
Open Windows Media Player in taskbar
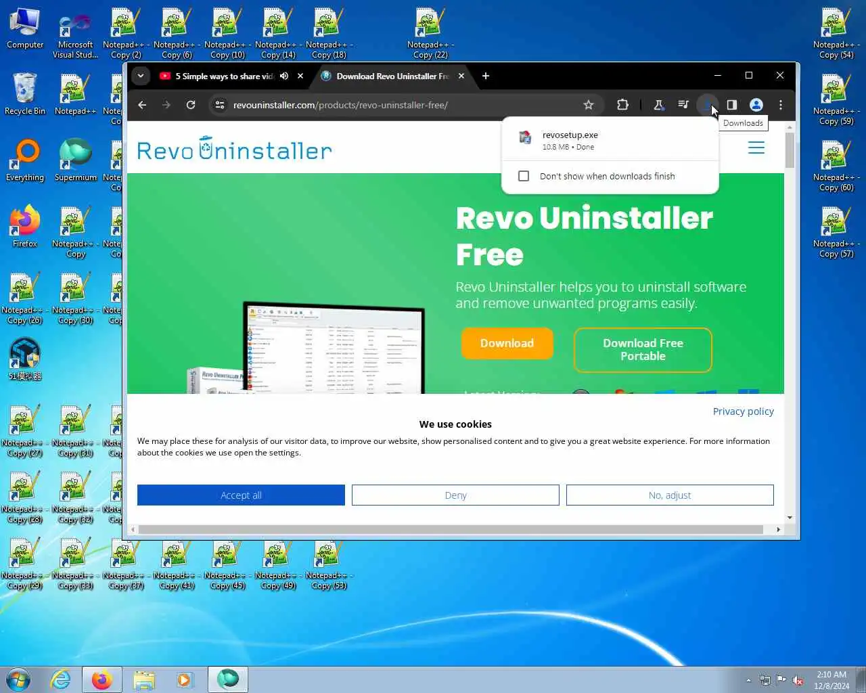185,679
